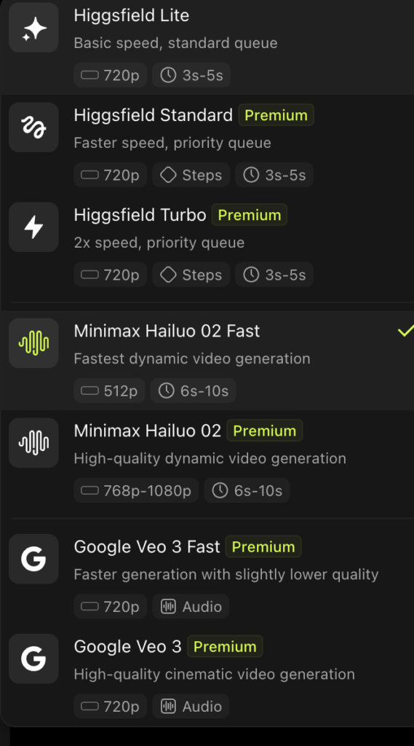414x746 pixels.
Task: Click the Audio chip under Google Veo 3
Action: (191, 706)
